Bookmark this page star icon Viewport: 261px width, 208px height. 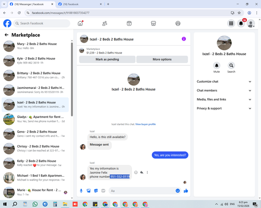coord(239,12)
